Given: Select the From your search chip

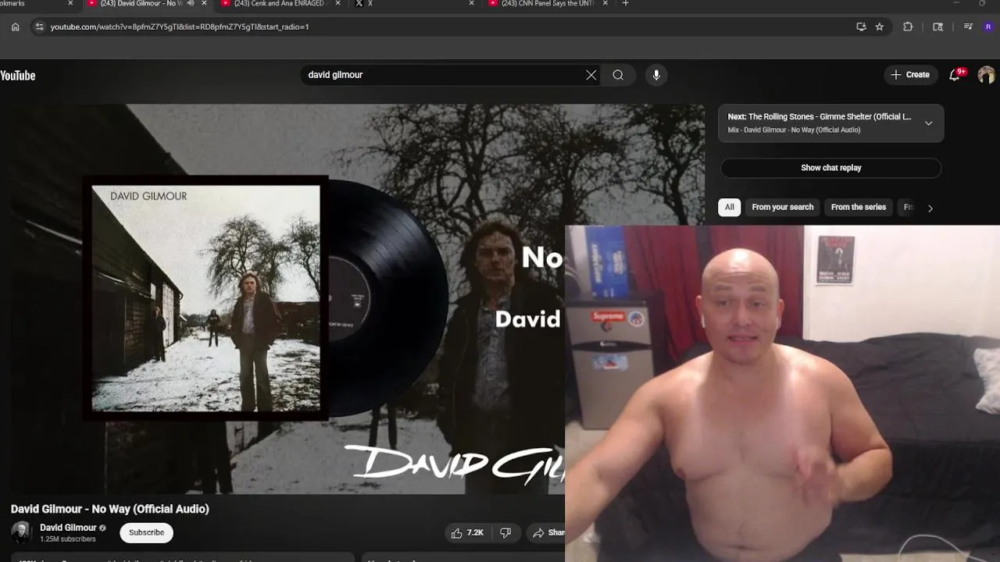Looking at the screenshot, I should 782,207.
